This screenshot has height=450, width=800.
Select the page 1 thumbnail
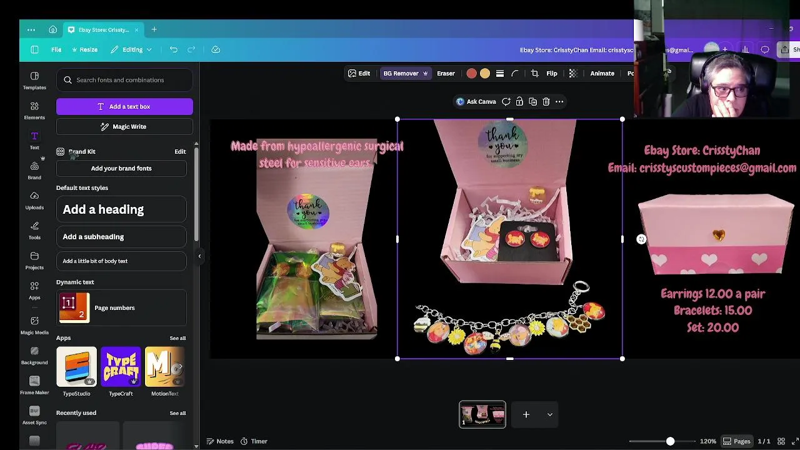pos(482,414)
